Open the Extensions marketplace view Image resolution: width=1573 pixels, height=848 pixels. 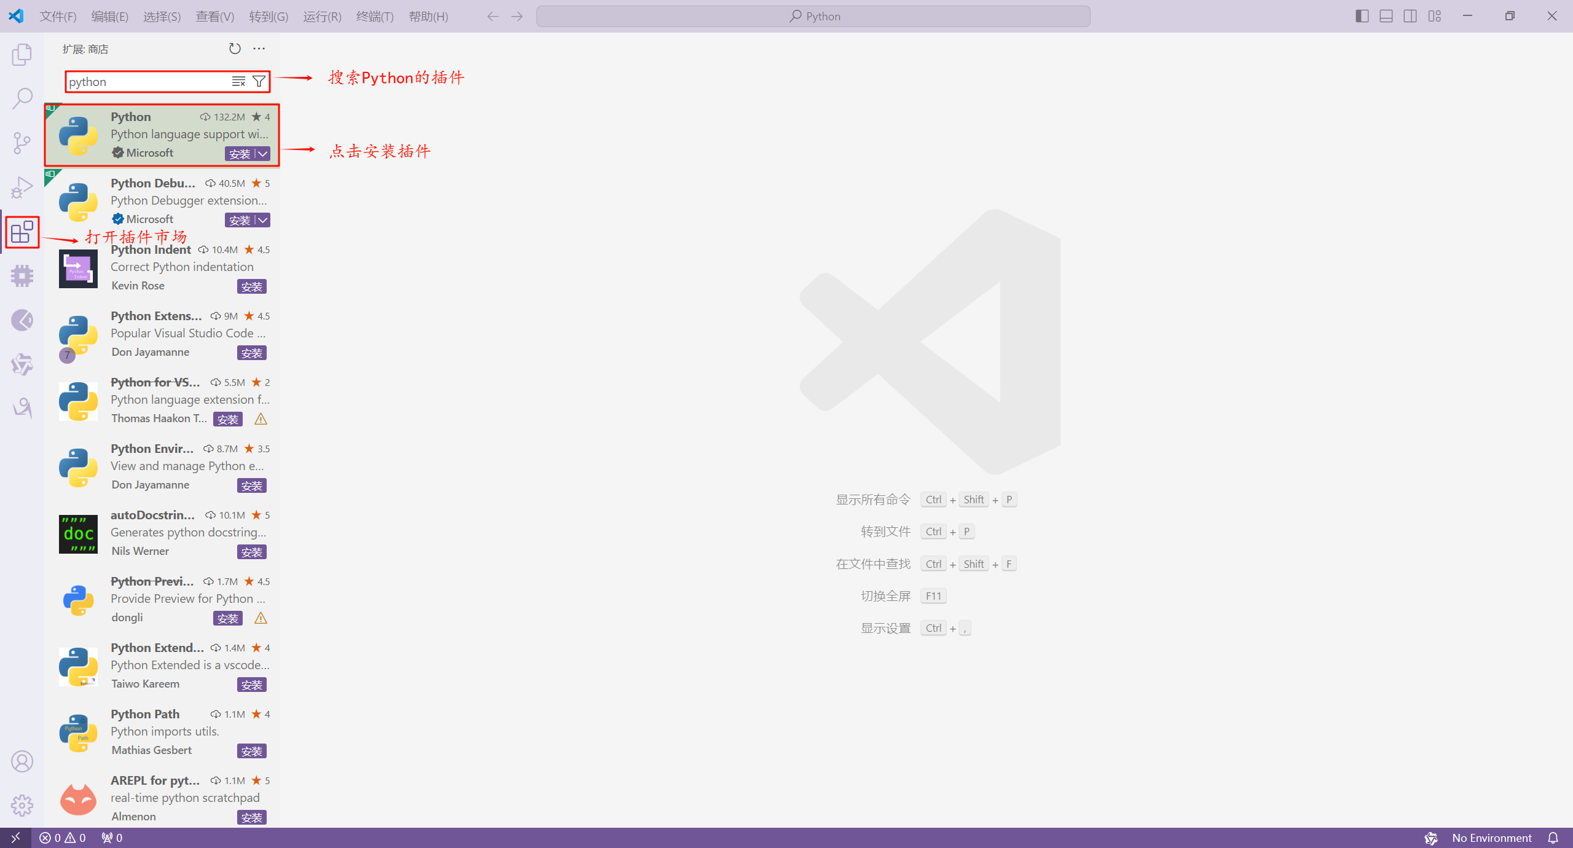22,232
